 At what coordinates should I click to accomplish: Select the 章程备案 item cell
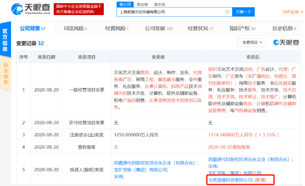pyautogui.click(x=87, y=147)
